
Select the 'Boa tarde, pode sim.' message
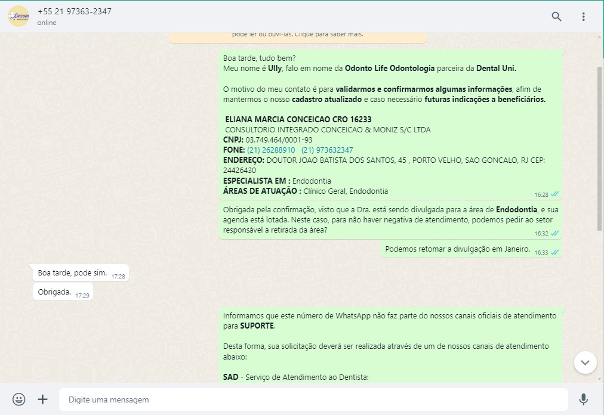click(81, 273)
